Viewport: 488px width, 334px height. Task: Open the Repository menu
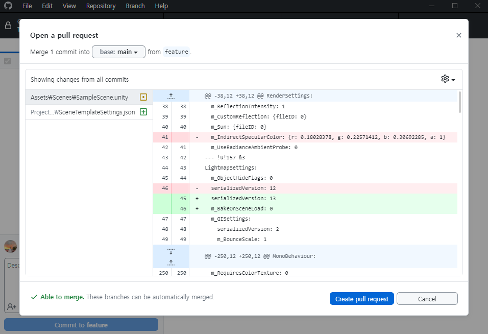(x=101, y=6)
